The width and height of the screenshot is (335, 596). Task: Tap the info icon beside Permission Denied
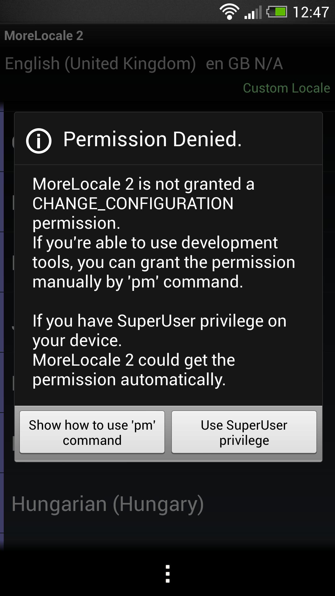click(39, 141)
